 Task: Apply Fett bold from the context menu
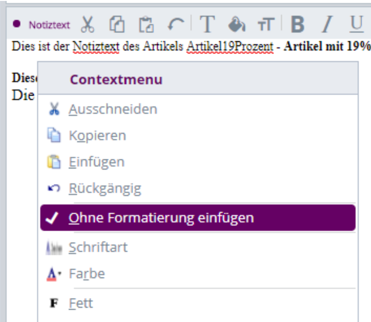click(x=81, y=303)
